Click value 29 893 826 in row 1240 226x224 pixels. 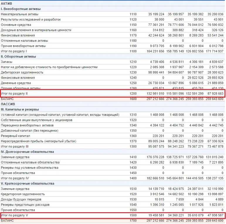[215, 78]
